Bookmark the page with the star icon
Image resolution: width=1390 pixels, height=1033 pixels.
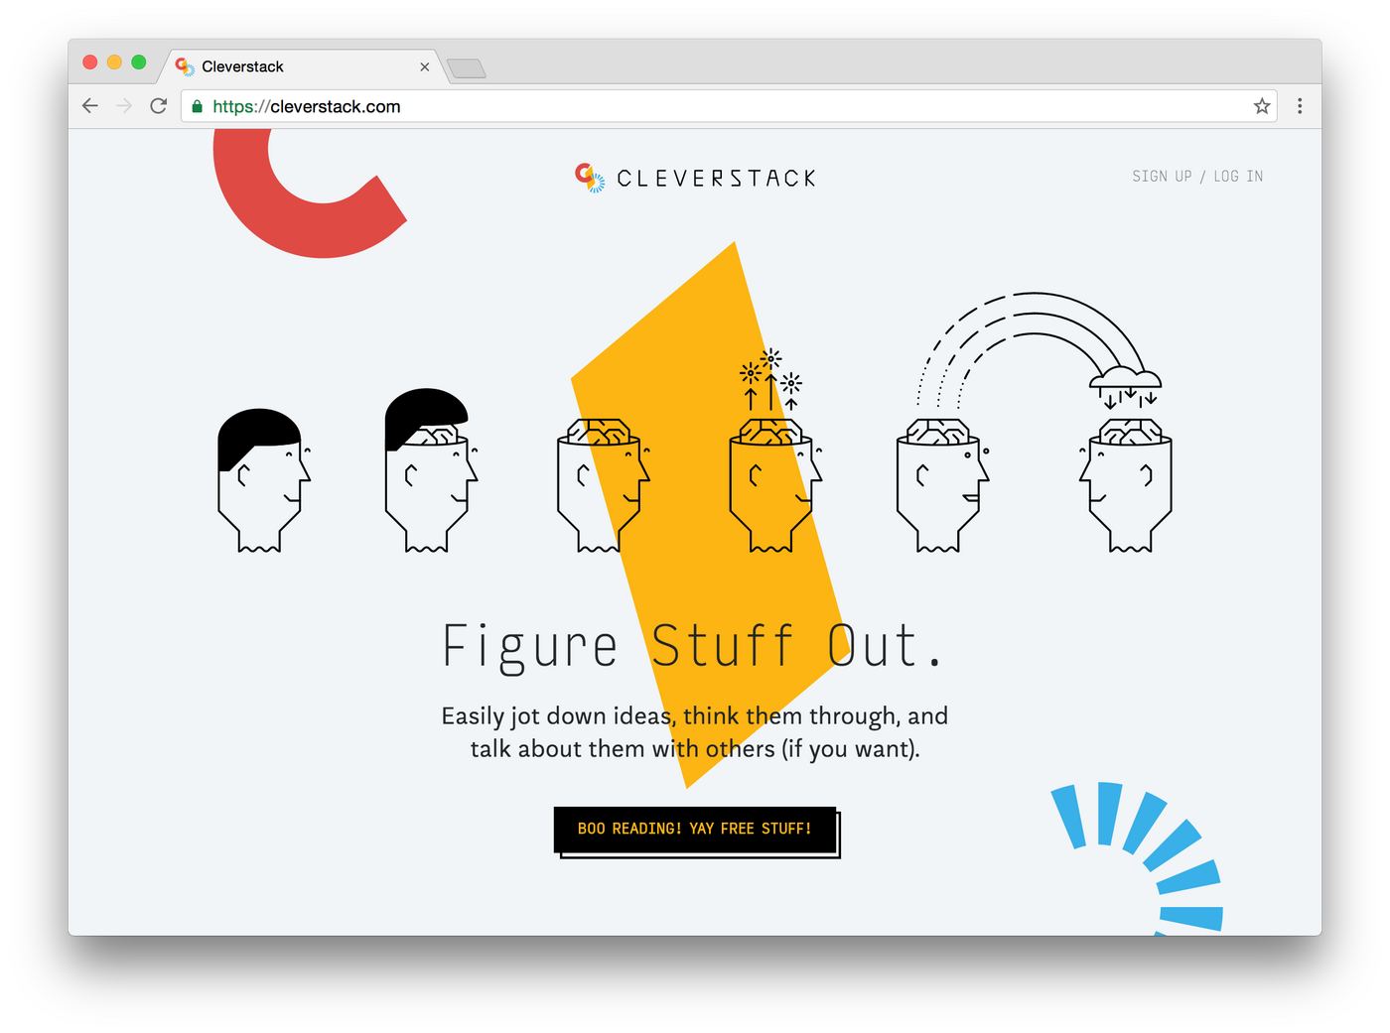[x=1262, y=106]
